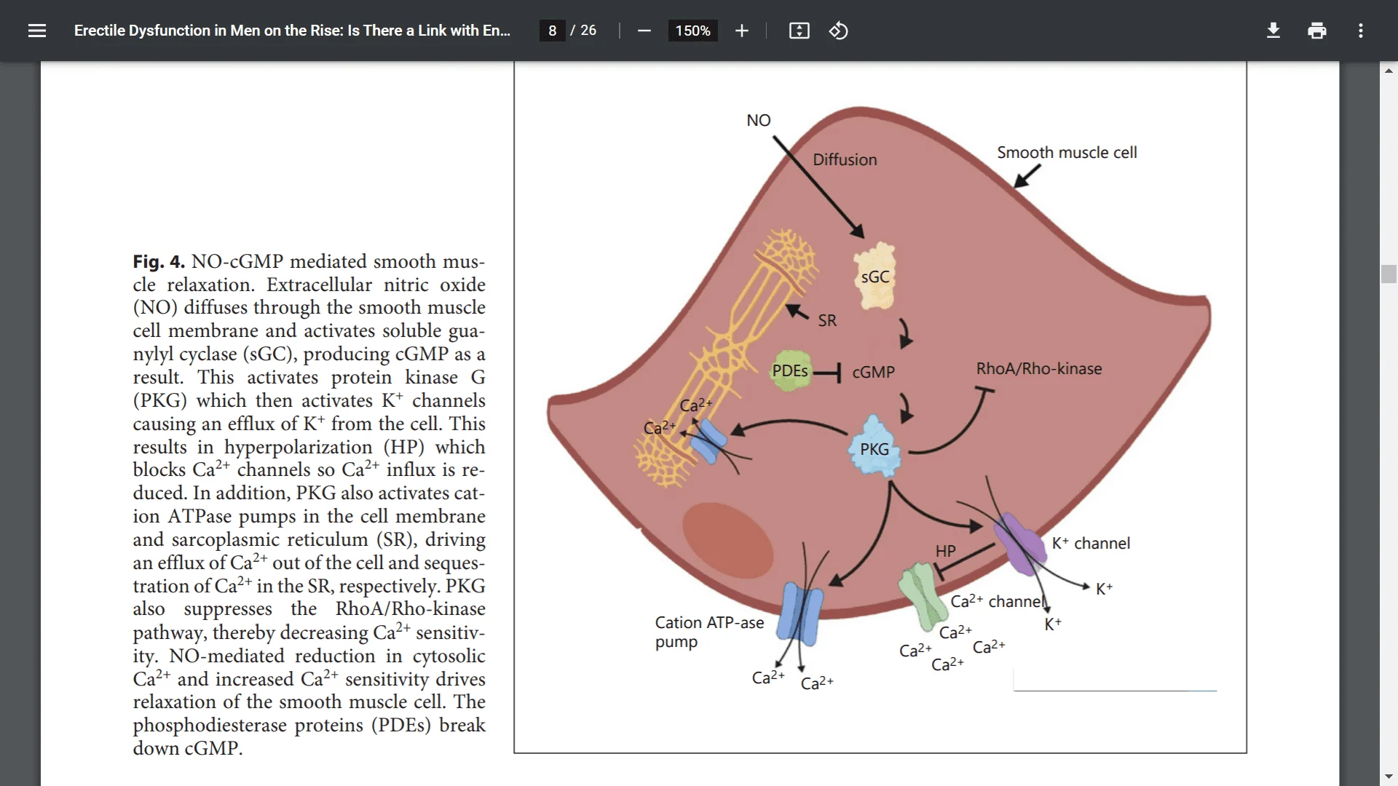Click the cell nucleus oval
1398x786 pixels.
pos(727,541)
